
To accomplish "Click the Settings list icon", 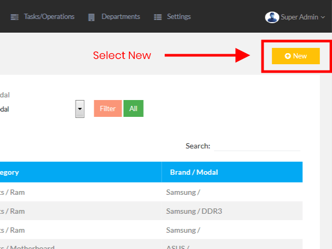I will (x=157, y=17).
